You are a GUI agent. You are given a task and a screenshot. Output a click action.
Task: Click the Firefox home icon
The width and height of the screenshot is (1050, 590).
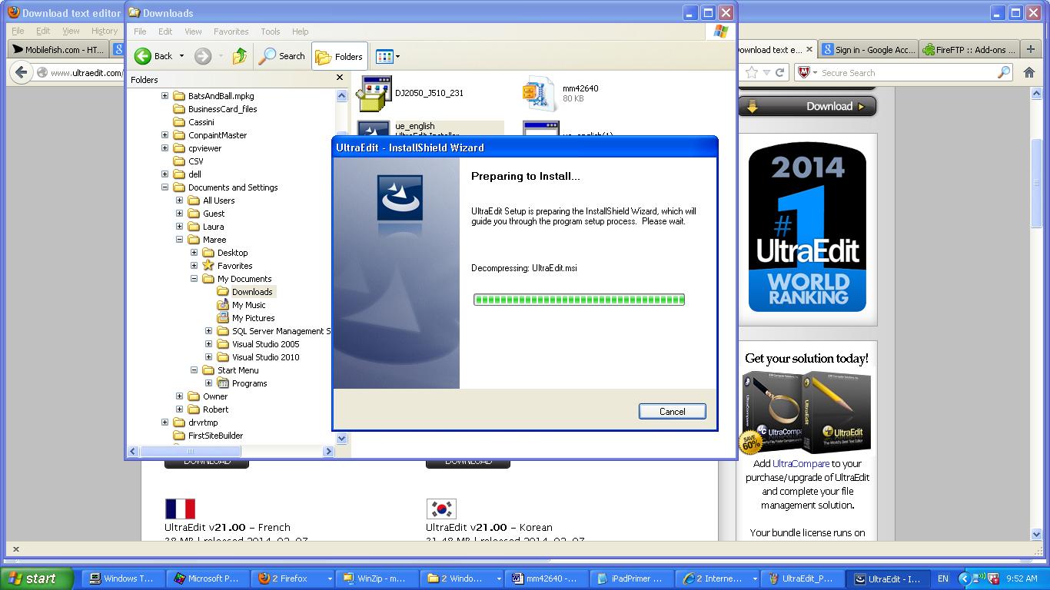click(x=1029, y=72)
